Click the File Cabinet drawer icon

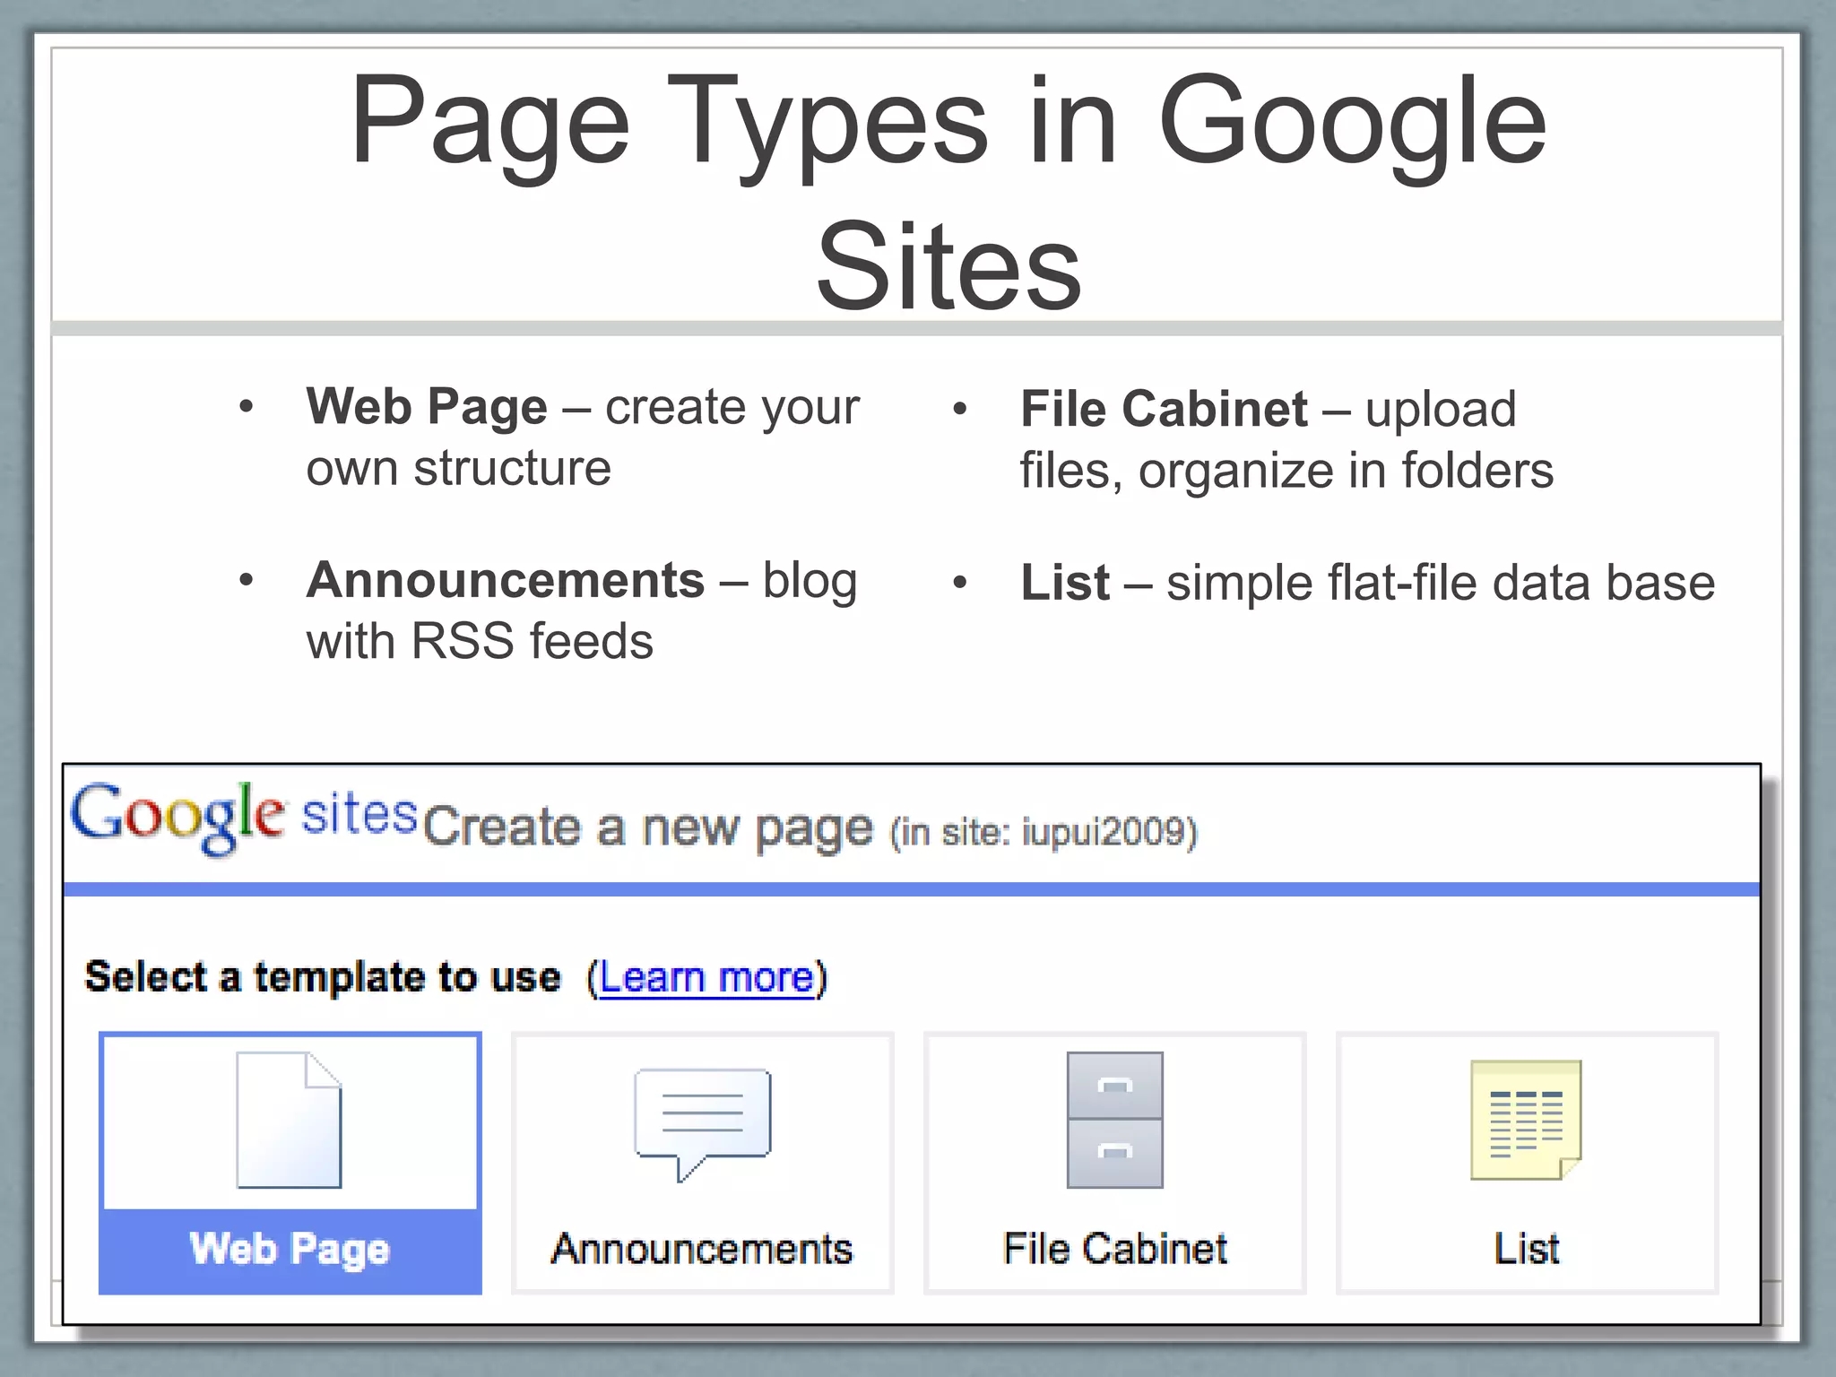[1114, 1120]
